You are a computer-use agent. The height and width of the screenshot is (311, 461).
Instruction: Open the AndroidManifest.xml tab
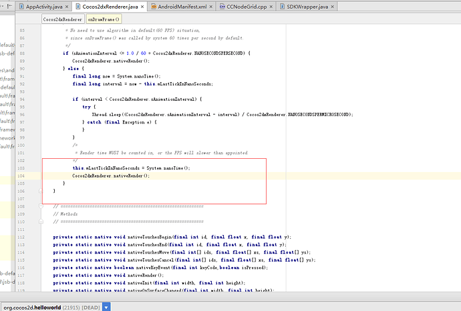182,7
